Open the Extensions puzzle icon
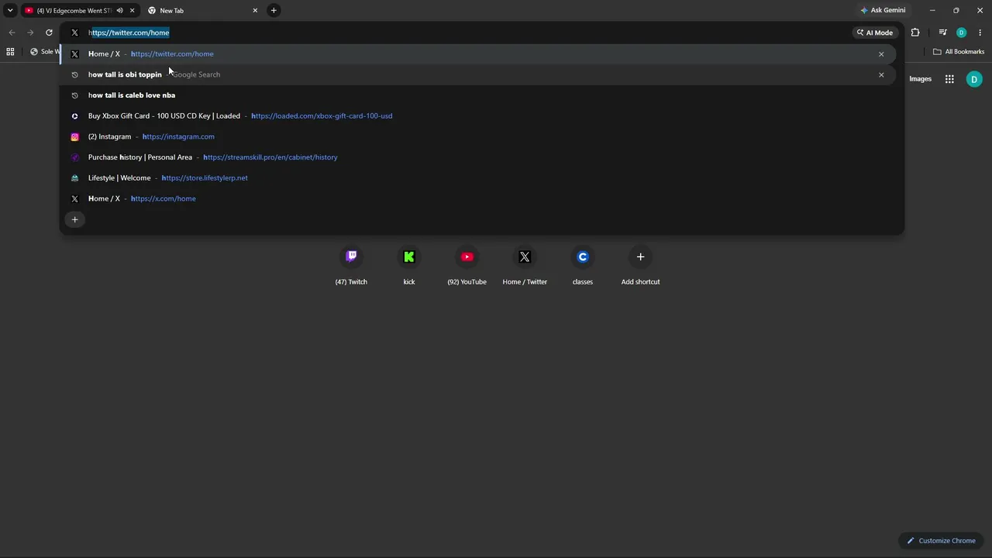This screenshot has height=558, width=992. click(915, 33)
